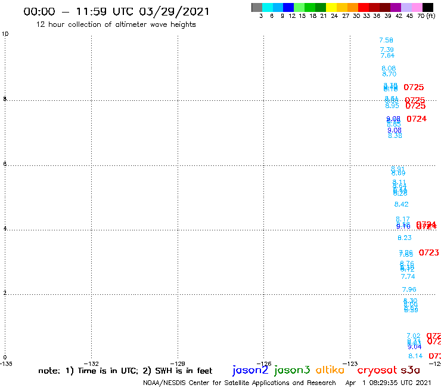Click the latitude axis label 6
The height and width of the screenshot is (388, 441).
(5, 164)
